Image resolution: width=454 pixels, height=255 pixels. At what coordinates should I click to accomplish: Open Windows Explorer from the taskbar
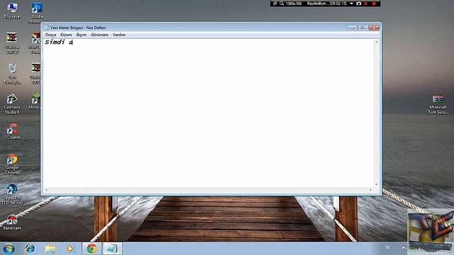click(x=50, y=249)
